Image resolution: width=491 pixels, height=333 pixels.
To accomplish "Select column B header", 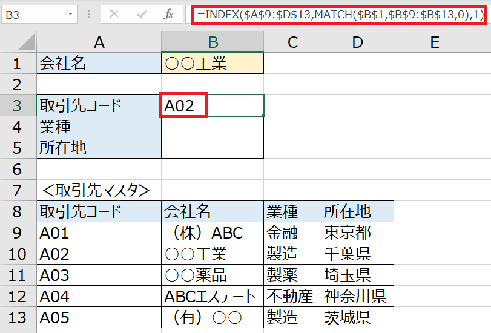I will click(213, 42).
